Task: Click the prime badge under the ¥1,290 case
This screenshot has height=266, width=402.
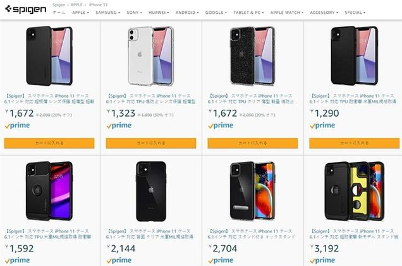Action: [x=322, y=125]
